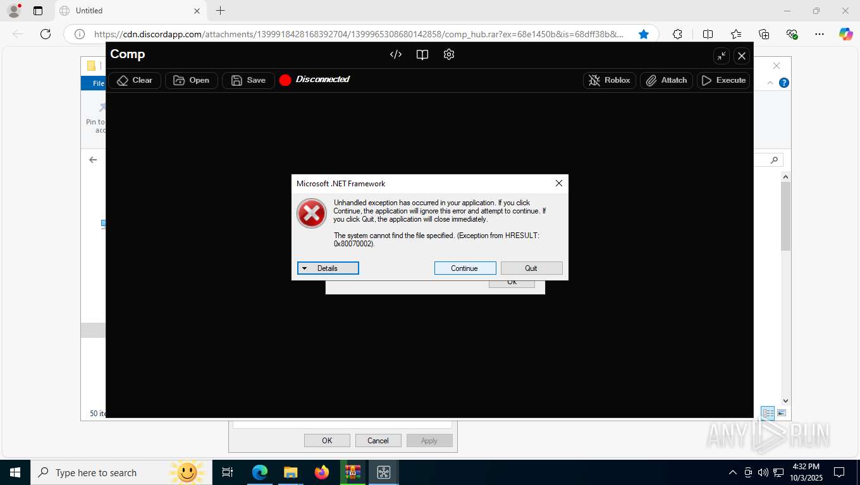The width and height of the screenshot is (860, 485).
Task: Click Cancel in the bottom properties dialog
Action: [378, 441]
